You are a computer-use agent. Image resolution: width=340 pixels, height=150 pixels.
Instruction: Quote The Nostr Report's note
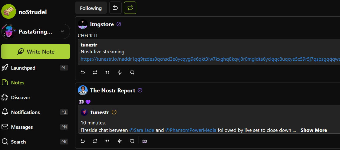click(107, 141)
